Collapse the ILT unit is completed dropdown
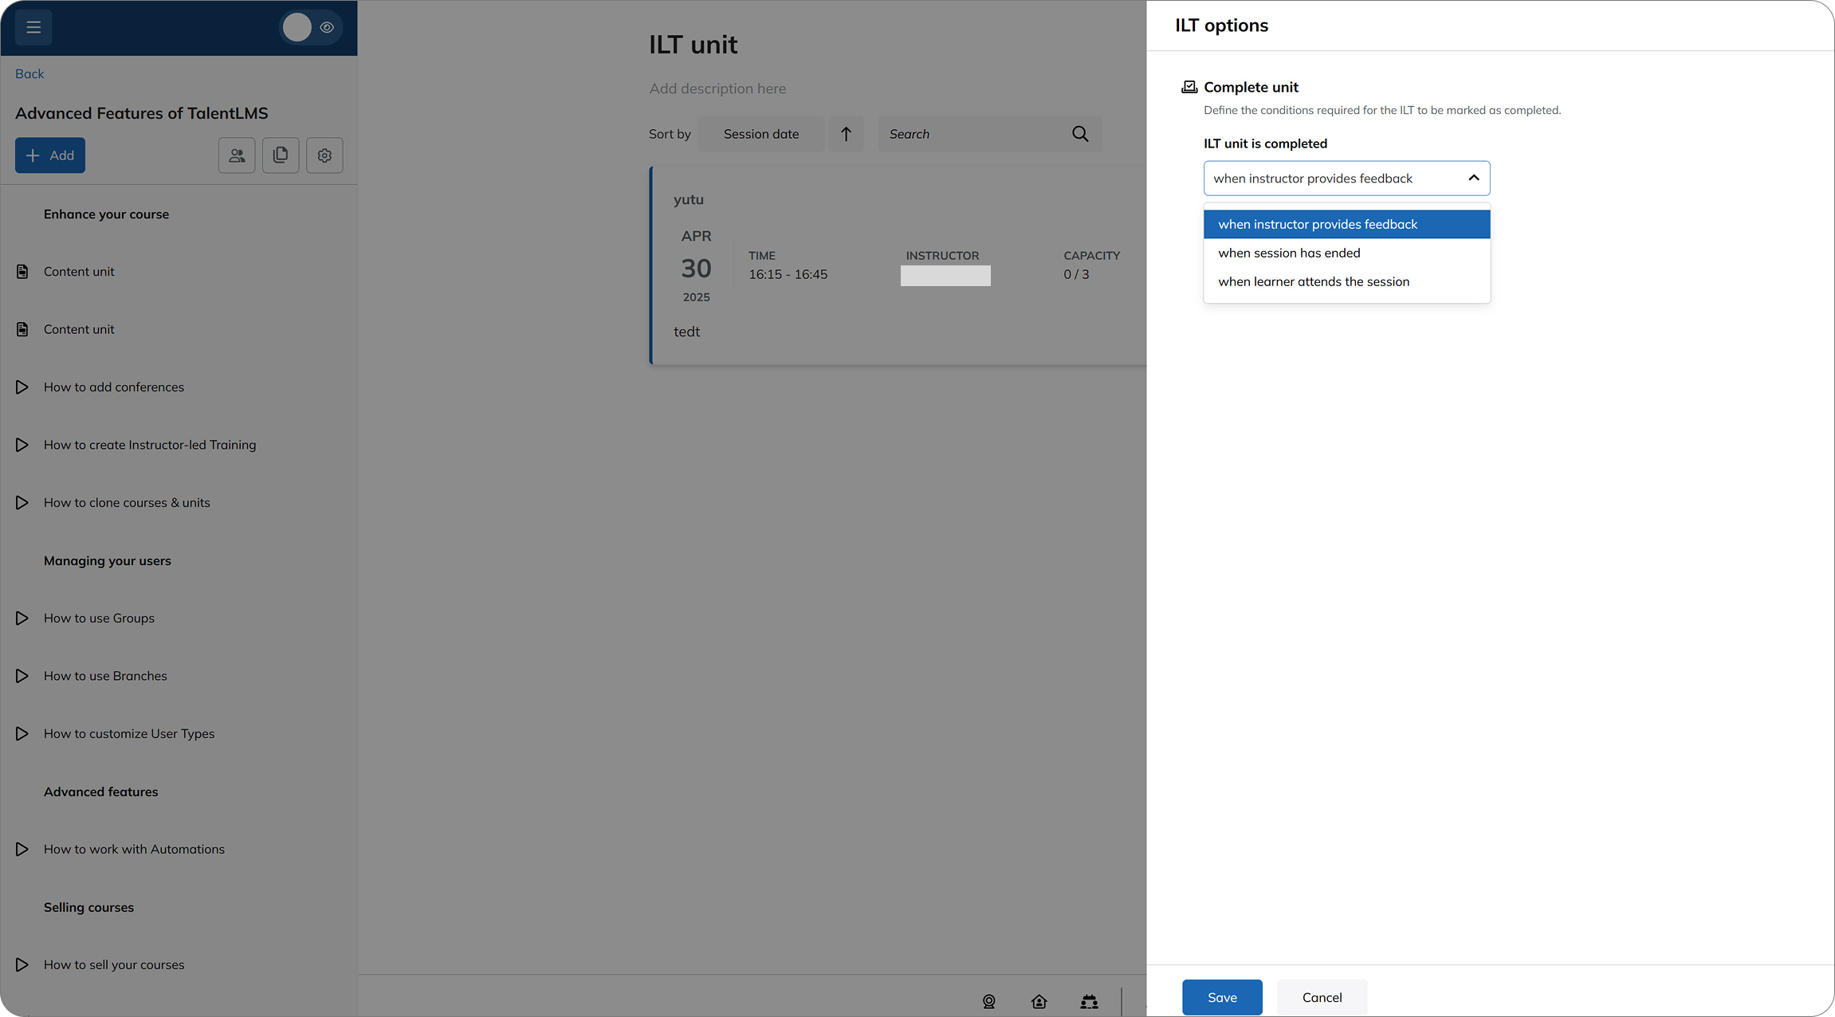The width and height of the screenshot is (1835, 1017). point(1346,179)
